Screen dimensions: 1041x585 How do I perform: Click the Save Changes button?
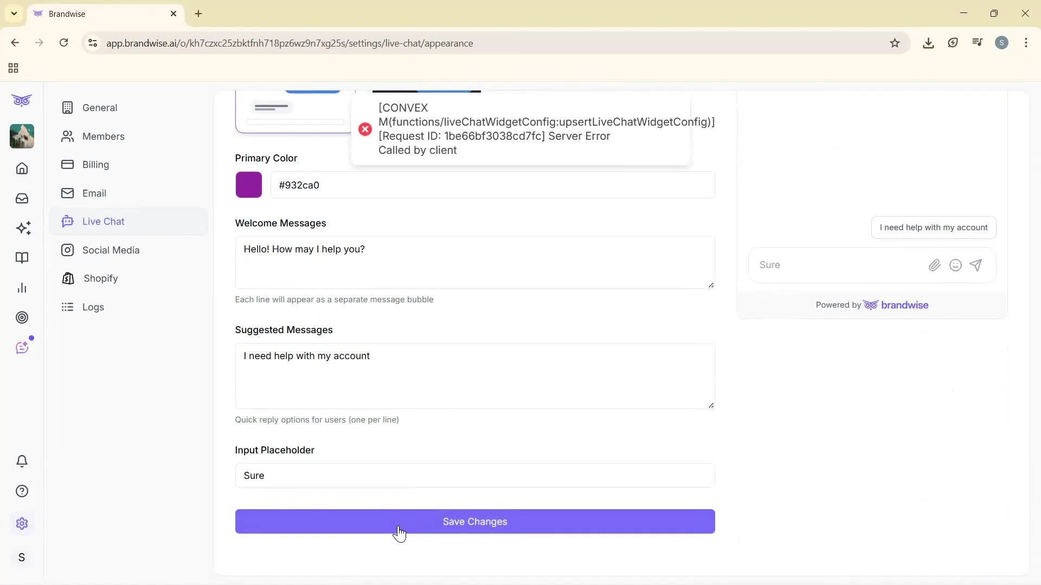click(474, 521)
